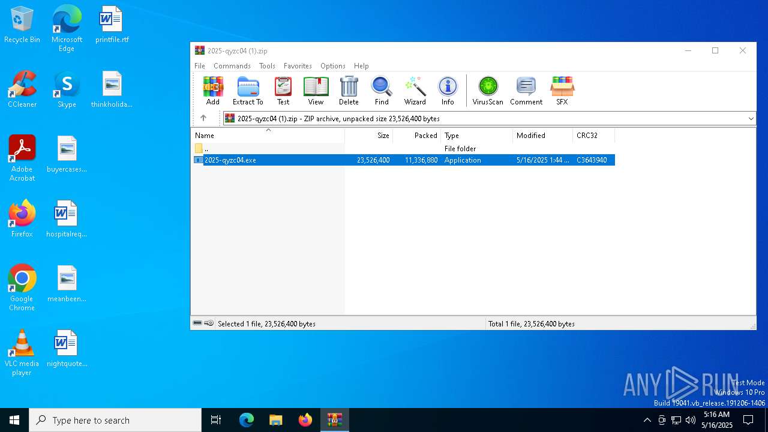Open the archive Comment tool
The width and height of the screenshot is (768, 432).
click(x=526, y=91)
